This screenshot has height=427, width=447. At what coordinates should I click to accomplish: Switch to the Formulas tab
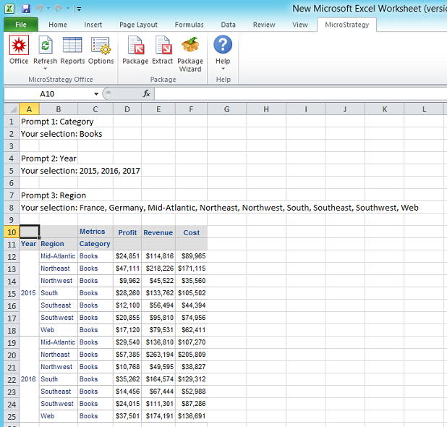click(x=189, y=25)
